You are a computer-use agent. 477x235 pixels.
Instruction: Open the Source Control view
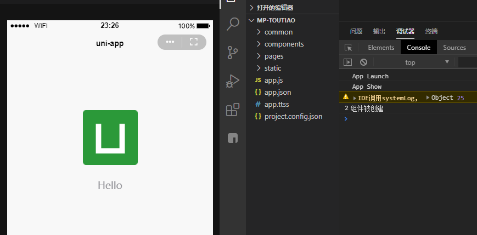[x=233, y=53]
